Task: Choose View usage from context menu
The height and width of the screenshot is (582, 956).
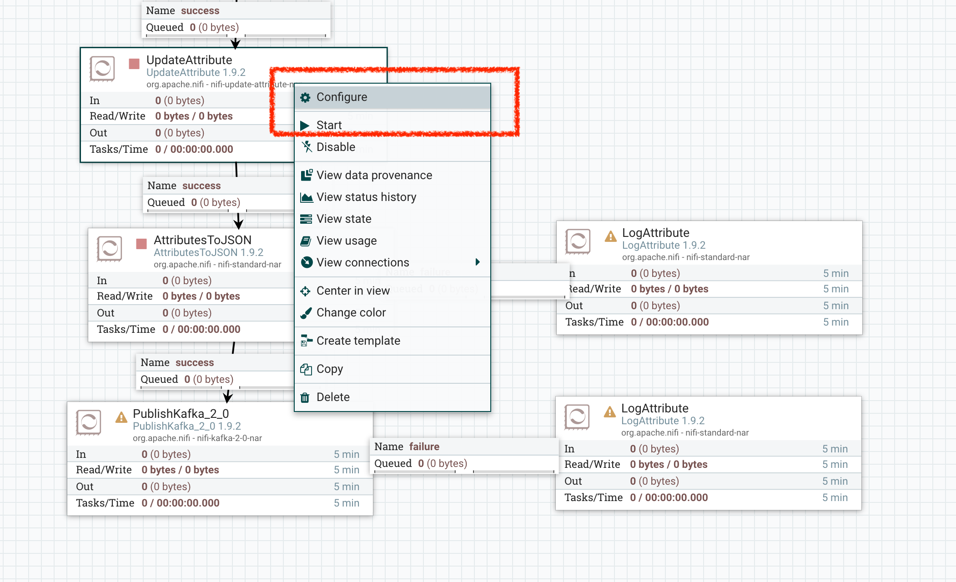Action: pyautogui.click(x=347, y=241)
